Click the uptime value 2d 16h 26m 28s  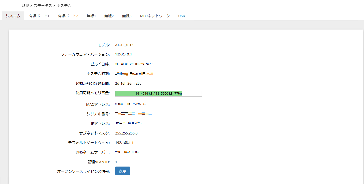tap(128, 83)
